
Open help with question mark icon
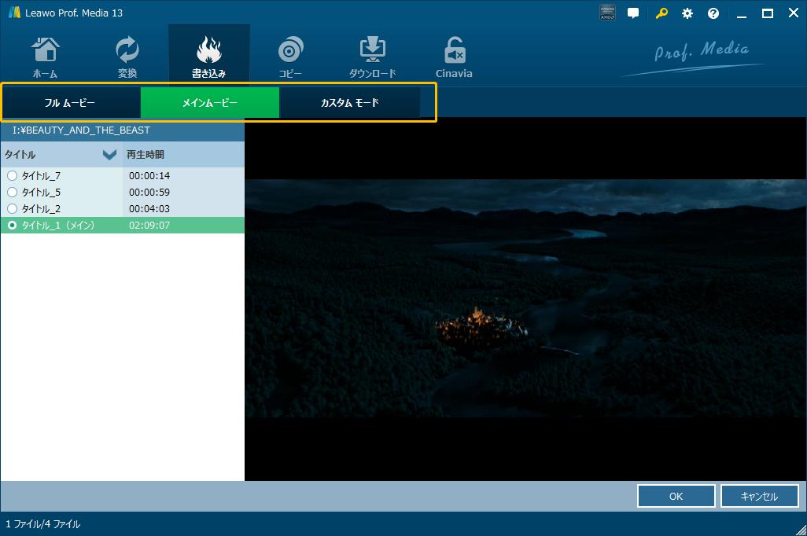click(713, 13)
